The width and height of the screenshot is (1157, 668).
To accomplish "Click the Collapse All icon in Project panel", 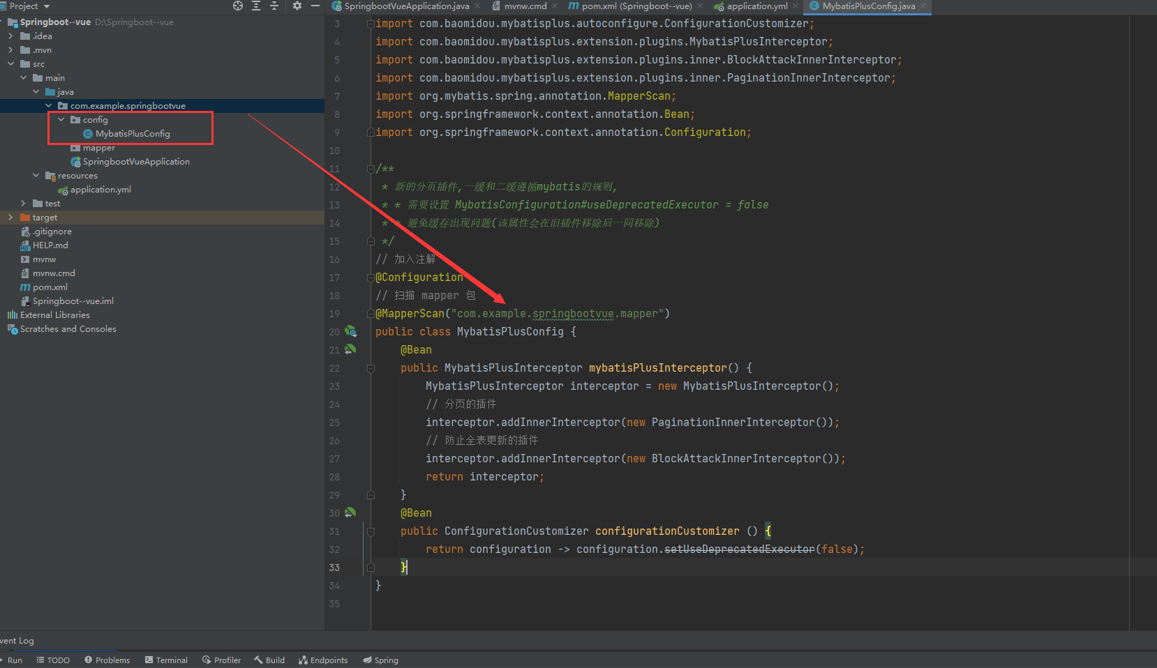I will pyautogui.click(x=274, y=6).
